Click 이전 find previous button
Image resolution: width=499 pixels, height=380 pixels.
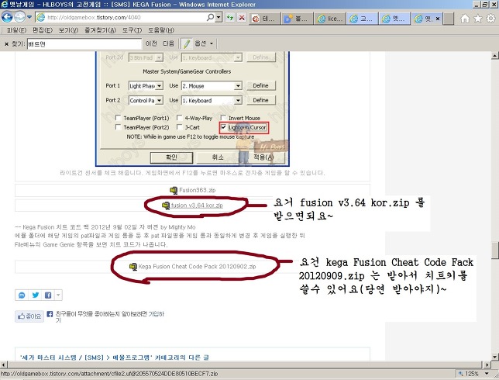(x=151, y=43)
